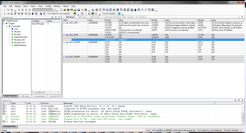
Task: Close the Message View panel
Action: [242, 100]
